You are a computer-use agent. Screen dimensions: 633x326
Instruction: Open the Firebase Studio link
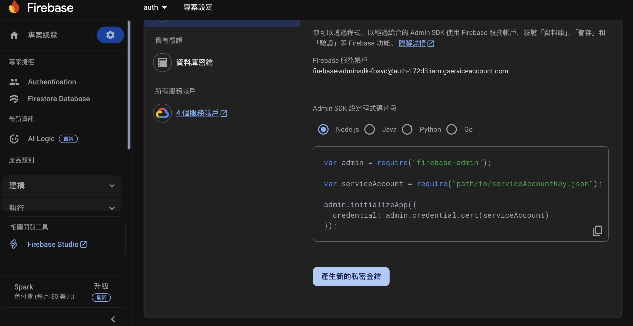(53, 244)
